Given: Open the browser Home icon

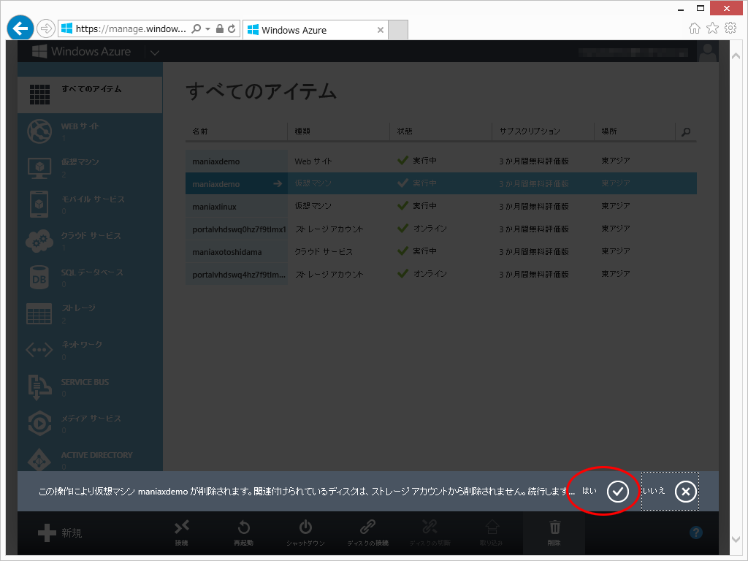Looking at the screenshot, I should point(695,28).
